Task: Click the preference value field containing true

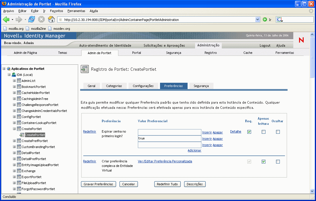Action: (x=169, y=138)
